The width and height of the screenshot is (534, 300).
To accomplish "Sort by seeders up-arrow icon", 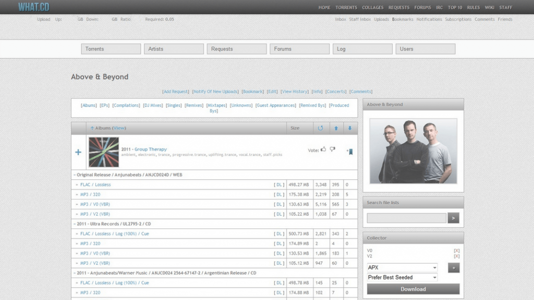I will coord(336,128).
